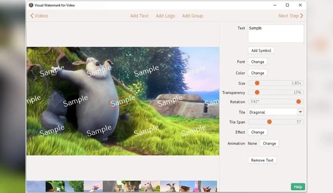The image size is (333, 193).
Task: Click the Transparency slider handle
Action: pyautogui.click(x=257, y=92)
